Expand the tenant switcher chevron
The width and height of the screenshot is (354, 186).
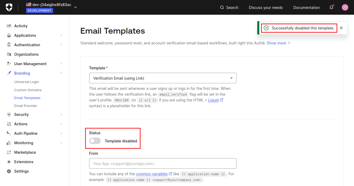click(x=75, y=7)
